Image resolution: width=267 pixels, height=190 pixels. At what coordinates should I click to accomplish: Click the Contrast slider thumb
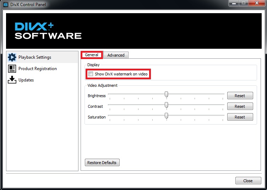click(x=167, y=105)
